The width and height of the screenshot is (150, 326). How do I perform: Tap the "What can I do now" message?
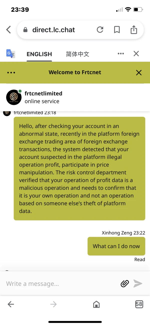point(116,246)
